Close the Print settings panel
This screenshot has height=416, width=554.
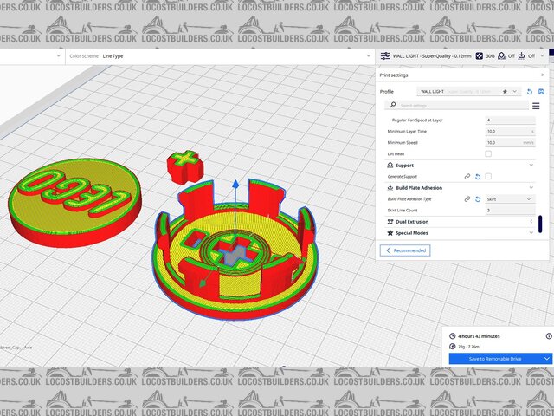(543, 75)
